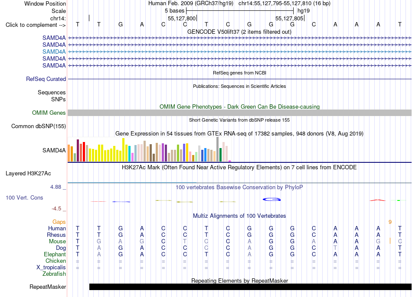Image resolution: width=412 pixels, height=297 pixels.
Task: Select the Mouse alignment row label
Action: pos(57,242)
